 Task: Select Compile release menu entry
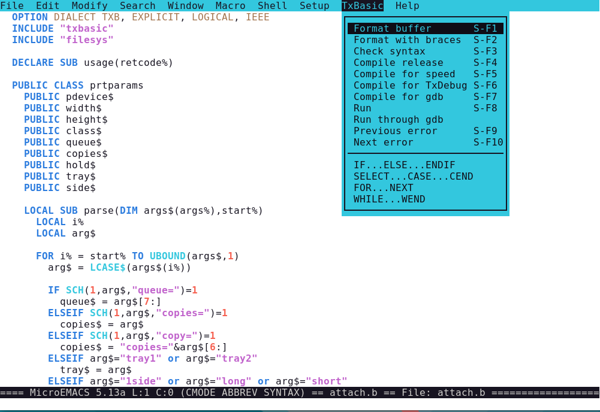(x=425, y=63)
